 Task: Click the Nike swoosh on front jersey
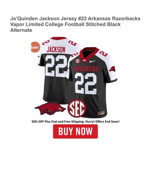(x=93, y=61)
